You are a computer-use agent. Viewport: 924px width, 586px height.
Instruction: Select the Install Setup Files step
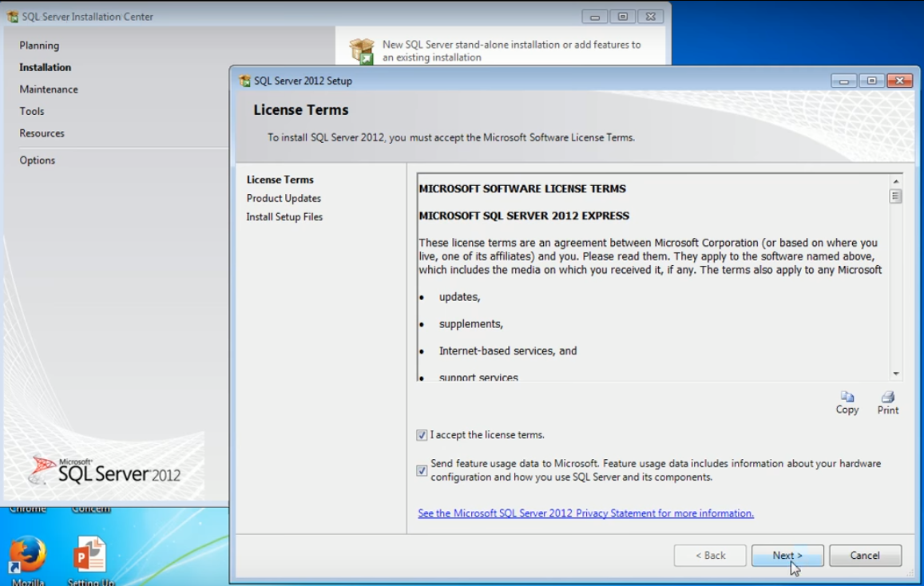[284, 216]
